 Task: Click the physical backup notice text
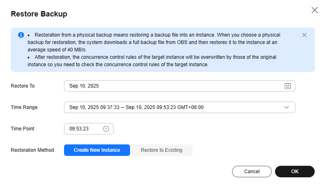pos(154,42)
